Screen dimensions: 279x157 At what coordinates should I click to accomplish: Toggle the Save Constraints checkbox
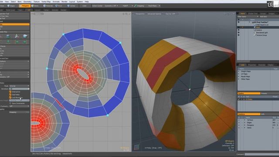(x=10, y=103)
